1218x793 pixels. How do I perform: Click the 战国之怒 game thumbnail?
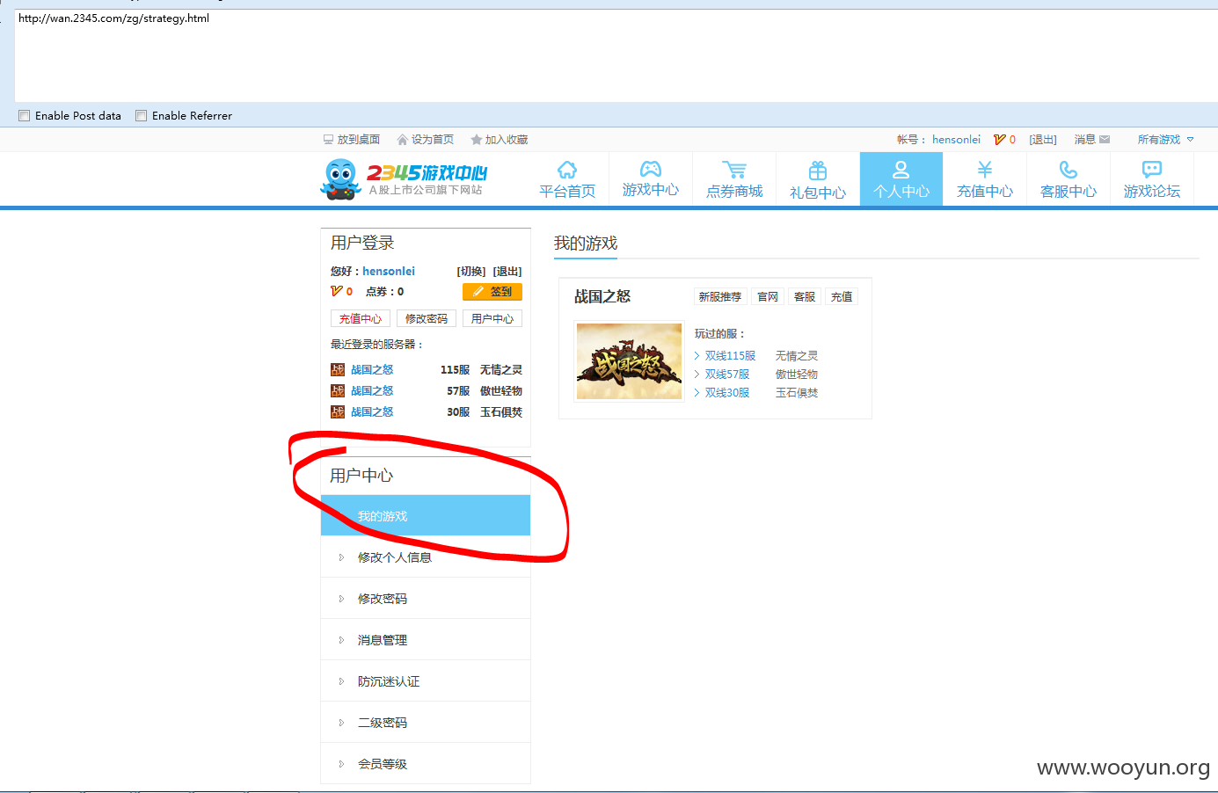(x=629, y=361)
